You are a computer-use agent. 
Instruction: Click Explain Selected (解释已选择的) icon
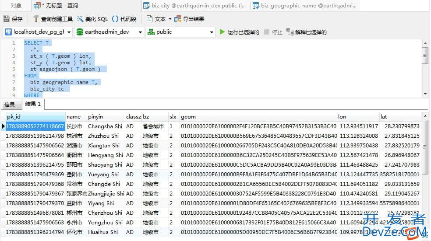click(290, 32)
